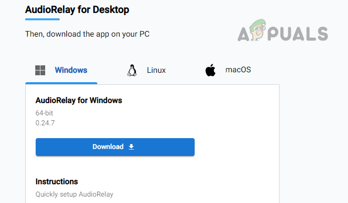
Task: Click the blue active indicator under Windows tab
Action: point(61,83)
